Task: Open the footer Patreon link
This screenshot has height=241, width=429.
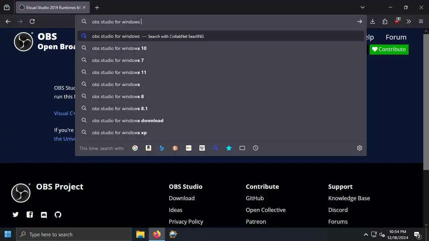Action: click(256, 222)
